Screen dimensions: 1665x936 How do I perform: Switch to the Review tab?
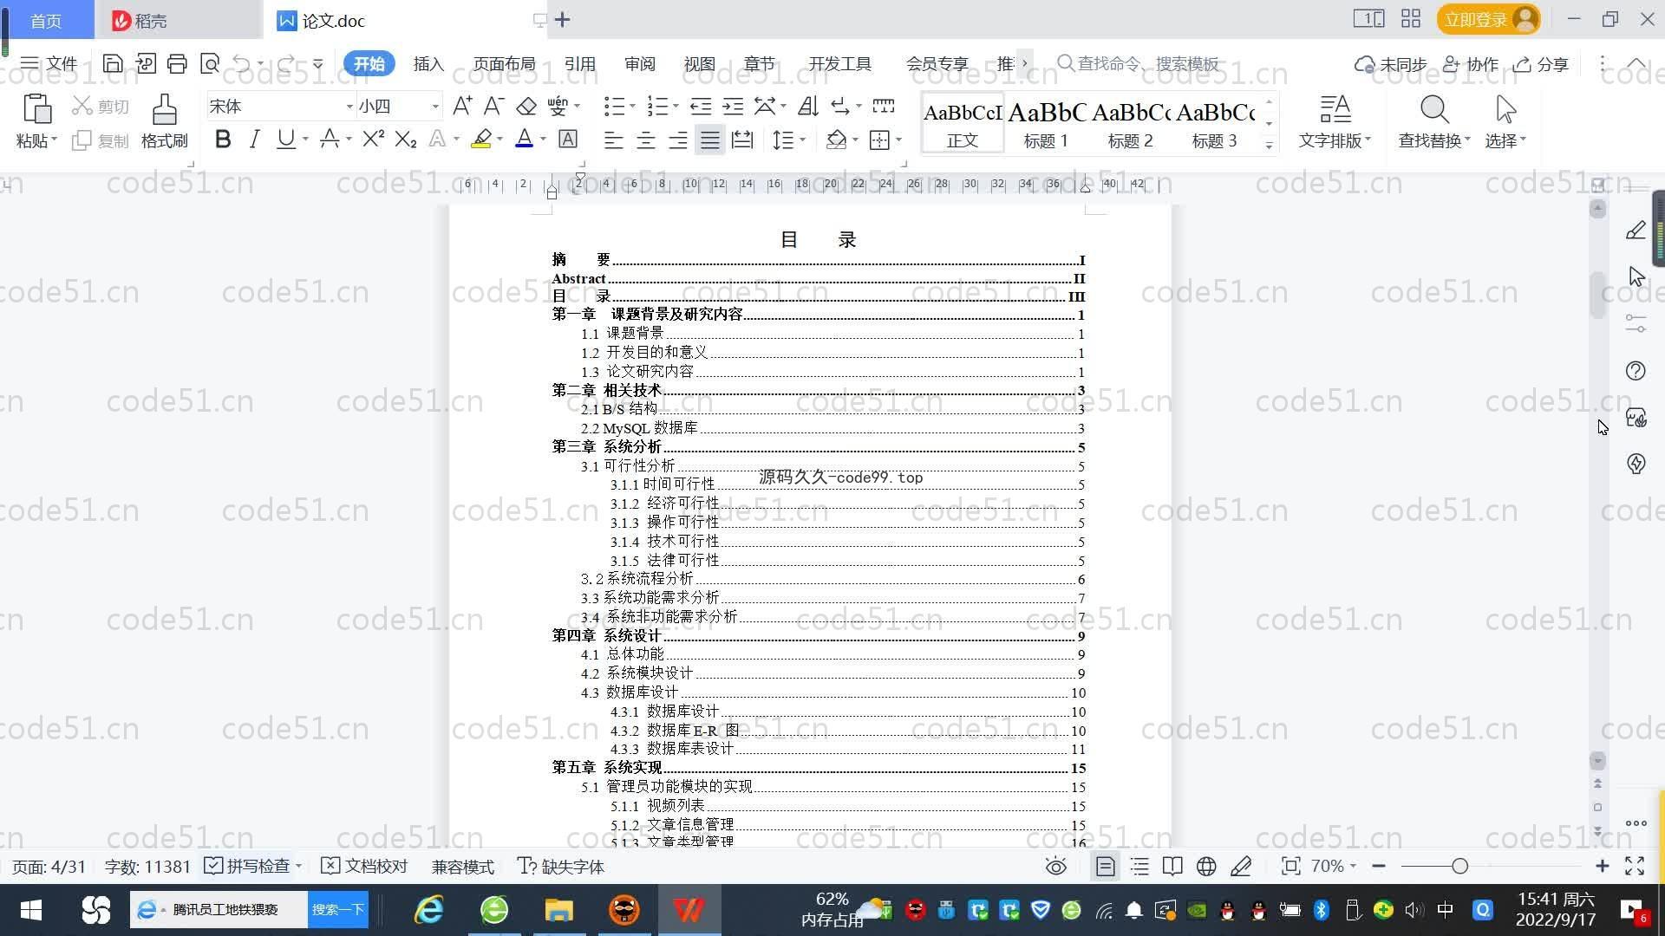click(639, 63)
